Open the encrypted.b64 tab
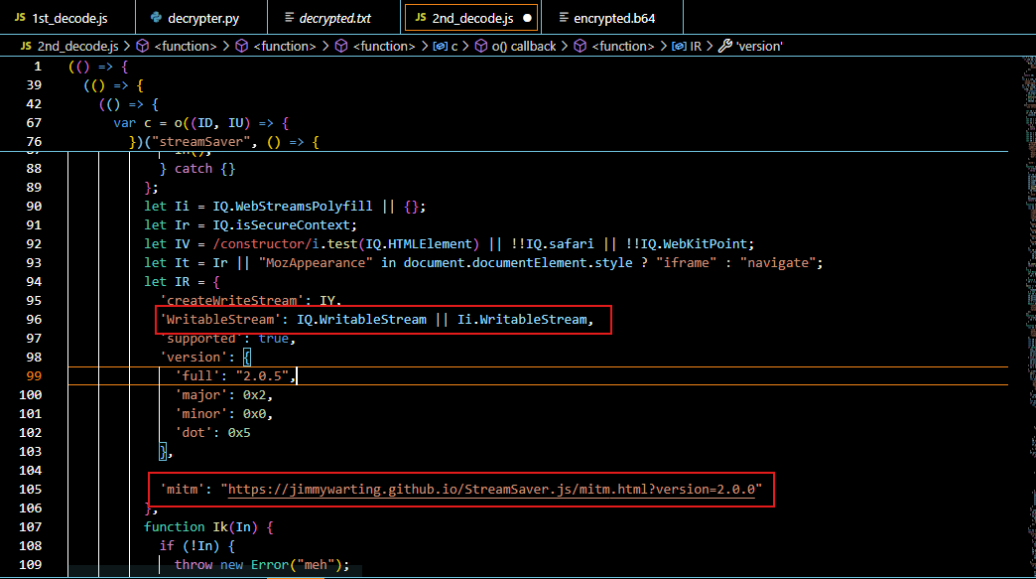The image size is (1036, 579). tap(613, 18)
